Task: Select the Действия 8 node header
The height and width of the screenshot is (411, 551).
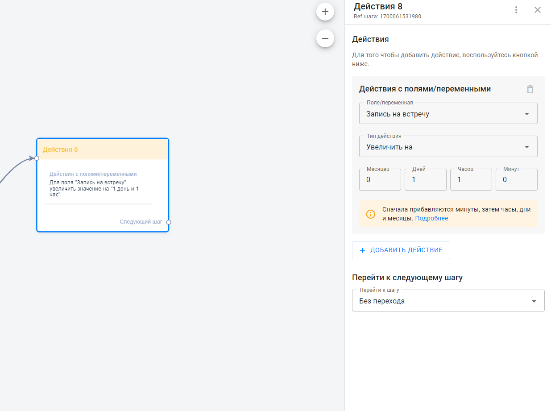Action: point(103,149)
